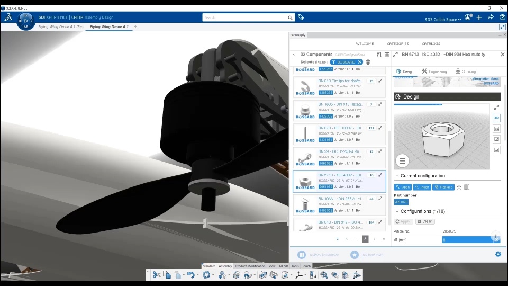This screenshot has width=508, height=286.
Task: Click the share arrow icon in the top bar
Action: (x=491, y=17)
